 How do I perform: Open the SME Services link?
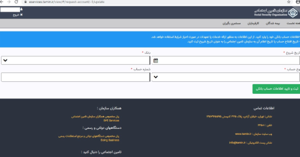tap(111, 120)
